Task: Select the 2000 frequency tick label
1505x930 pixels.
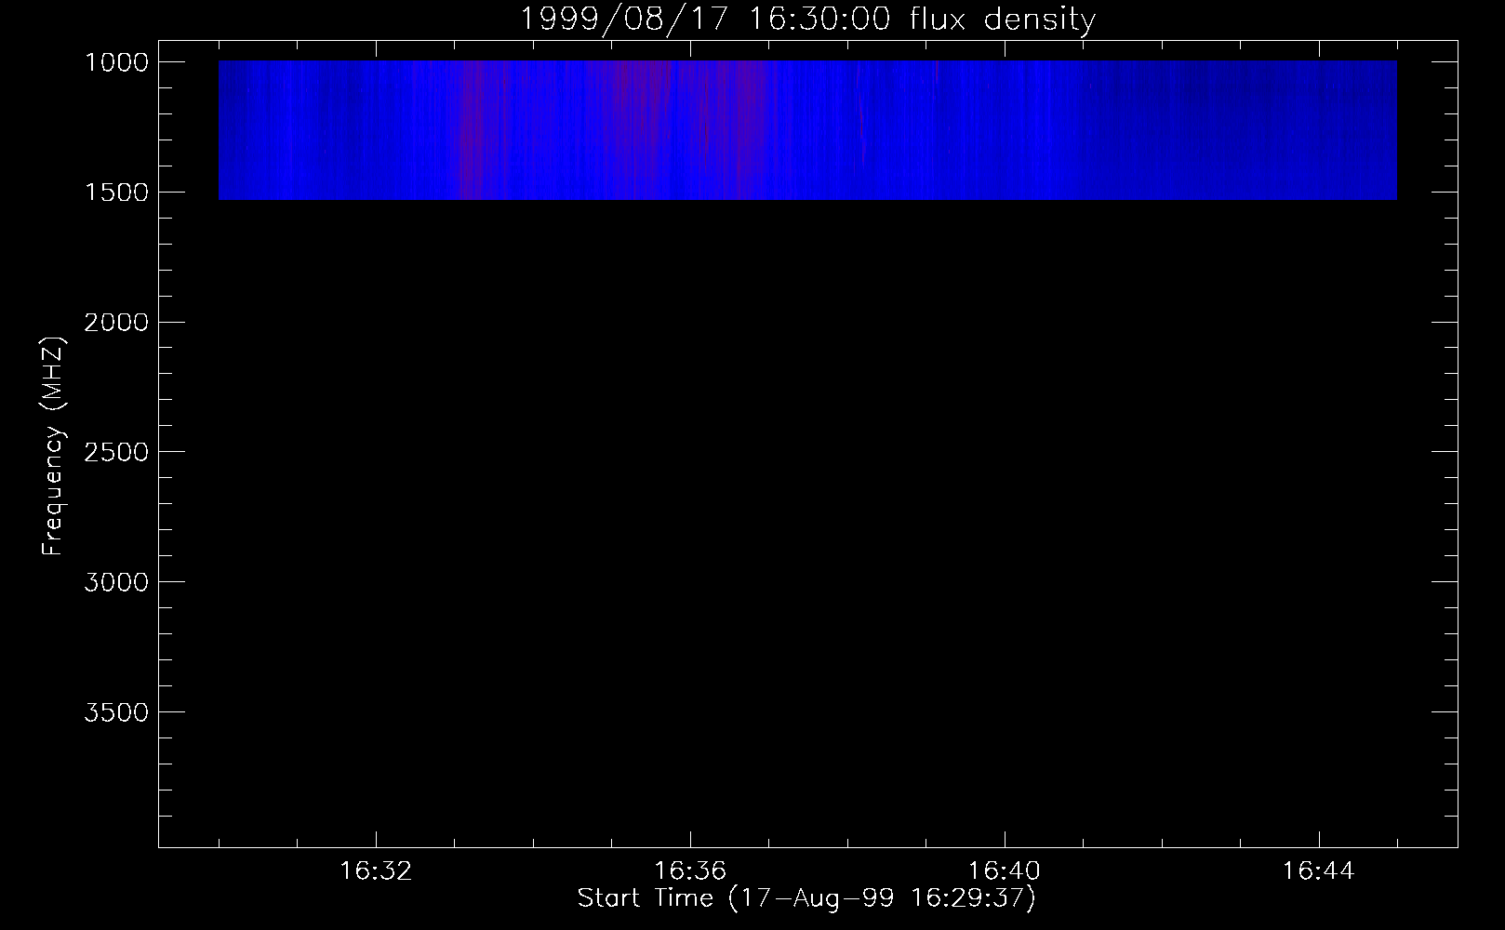Action: click(115, 323)
